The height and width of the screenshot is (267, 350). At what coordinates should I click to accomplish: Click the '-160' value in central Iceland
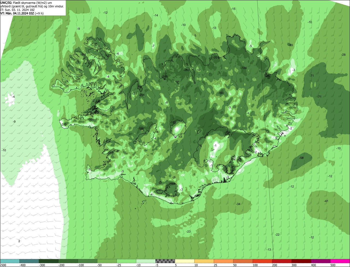[x=221, y=93]
